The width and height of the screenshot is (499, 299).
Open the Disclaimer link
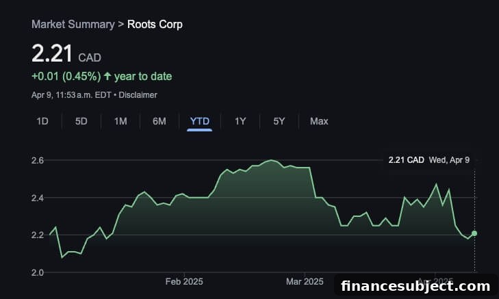point(138,95)
